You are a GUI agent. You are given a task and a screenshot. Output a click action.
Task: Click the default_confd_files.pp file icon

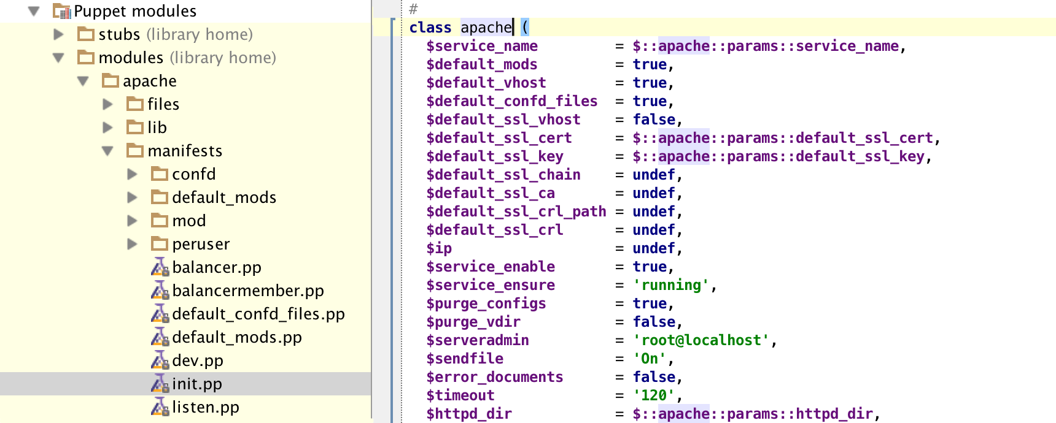coord(160,314)
